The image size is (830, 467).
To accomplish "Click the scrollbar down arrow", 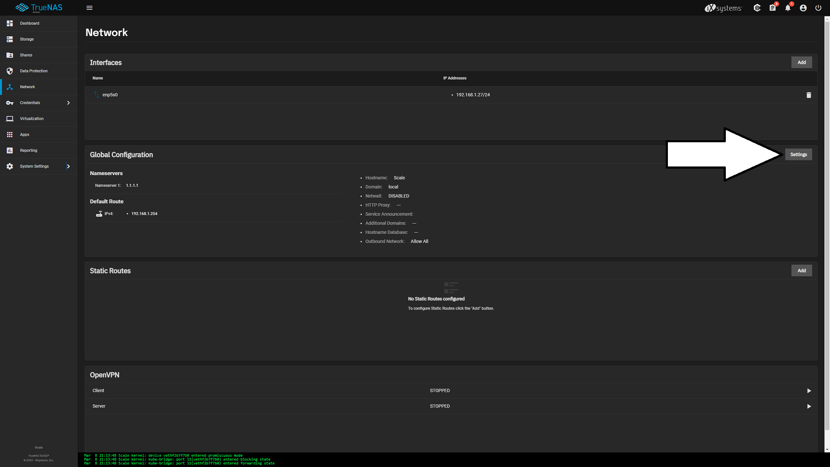I will point(827,450).
